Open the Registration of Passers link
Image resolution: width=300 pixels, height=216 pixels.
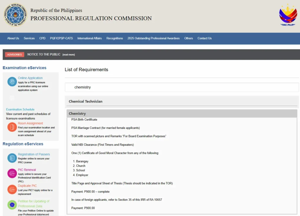[x=34, y=154]
